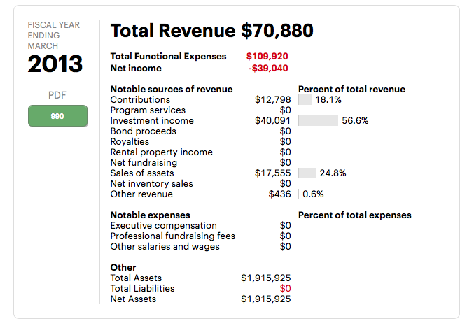Click the red Total Liabilities $0 value

[285, 289]
